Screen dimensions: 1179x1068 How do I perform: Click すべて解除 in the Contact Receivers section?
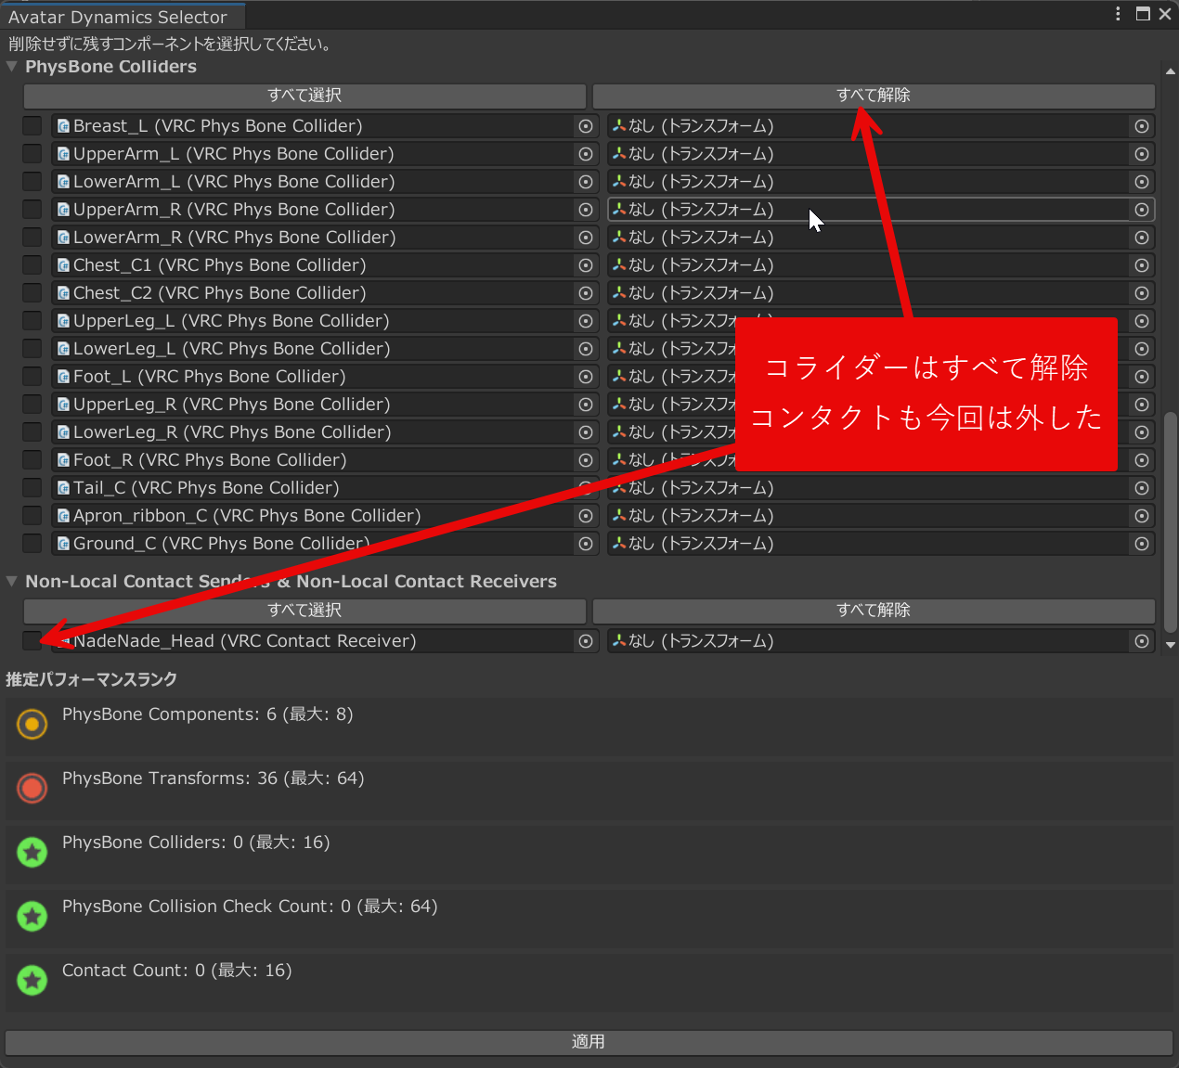click(x=873, y=611)
